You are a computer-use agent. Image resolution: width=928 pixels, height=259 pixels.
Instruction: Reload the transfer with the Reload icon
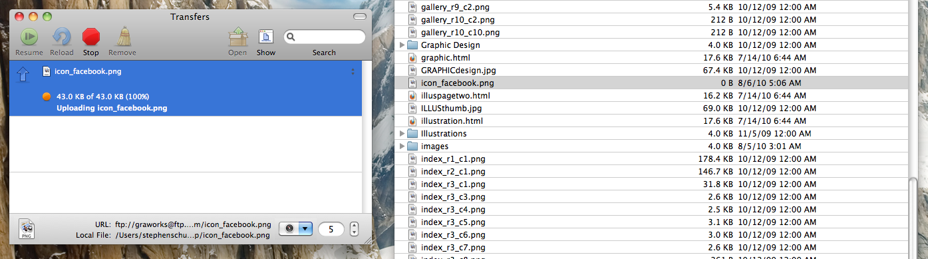[62, 37]
